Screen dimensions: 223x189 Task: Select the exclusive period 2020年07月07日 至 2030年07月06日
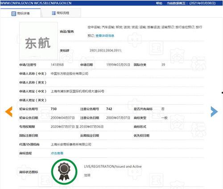coord(77,127)
